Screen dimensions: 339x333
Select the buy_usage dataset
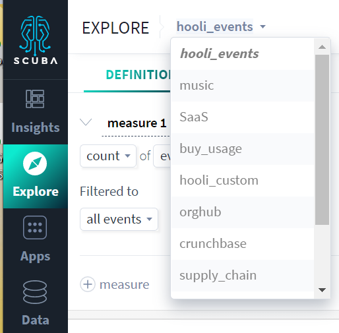[x=243, y=149]
